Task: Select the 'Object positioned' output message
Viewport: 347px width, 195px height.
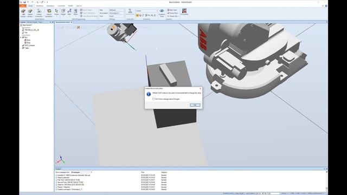Action: click(63, 178)
